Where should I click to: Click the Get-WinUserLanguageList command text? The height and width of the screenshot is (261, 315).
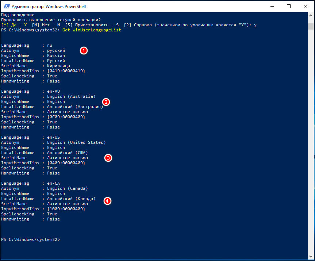click(92, 30)
